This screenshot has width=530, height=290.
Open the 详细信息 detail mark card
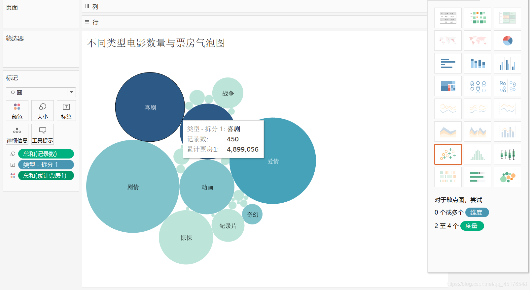17,134
